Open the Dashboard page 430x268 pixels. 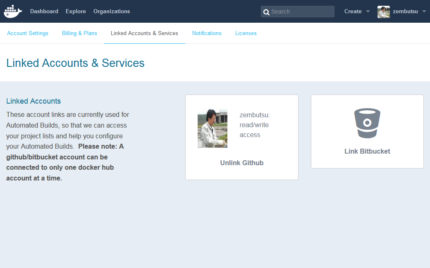pyautogui.click(x=44, y=11)
